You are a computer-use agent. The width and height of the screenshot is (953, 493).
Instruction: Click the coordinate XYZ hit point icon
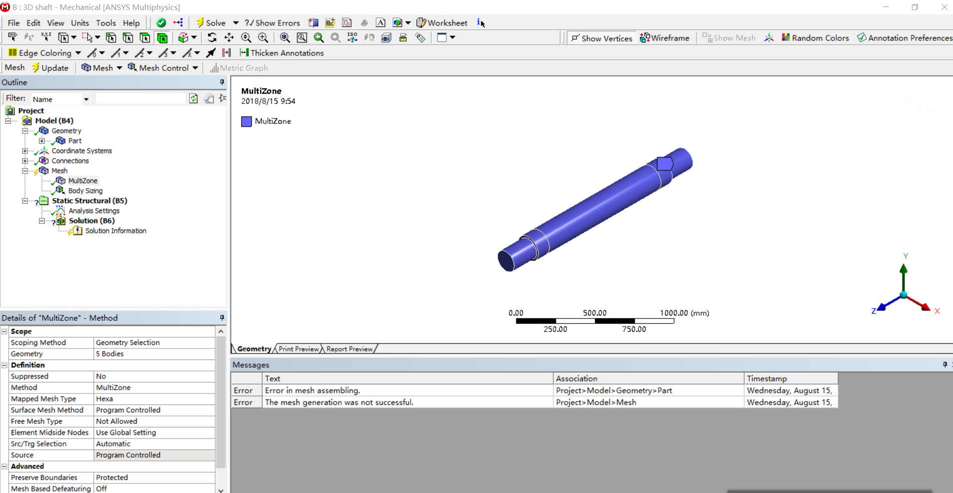pos(46,37)
